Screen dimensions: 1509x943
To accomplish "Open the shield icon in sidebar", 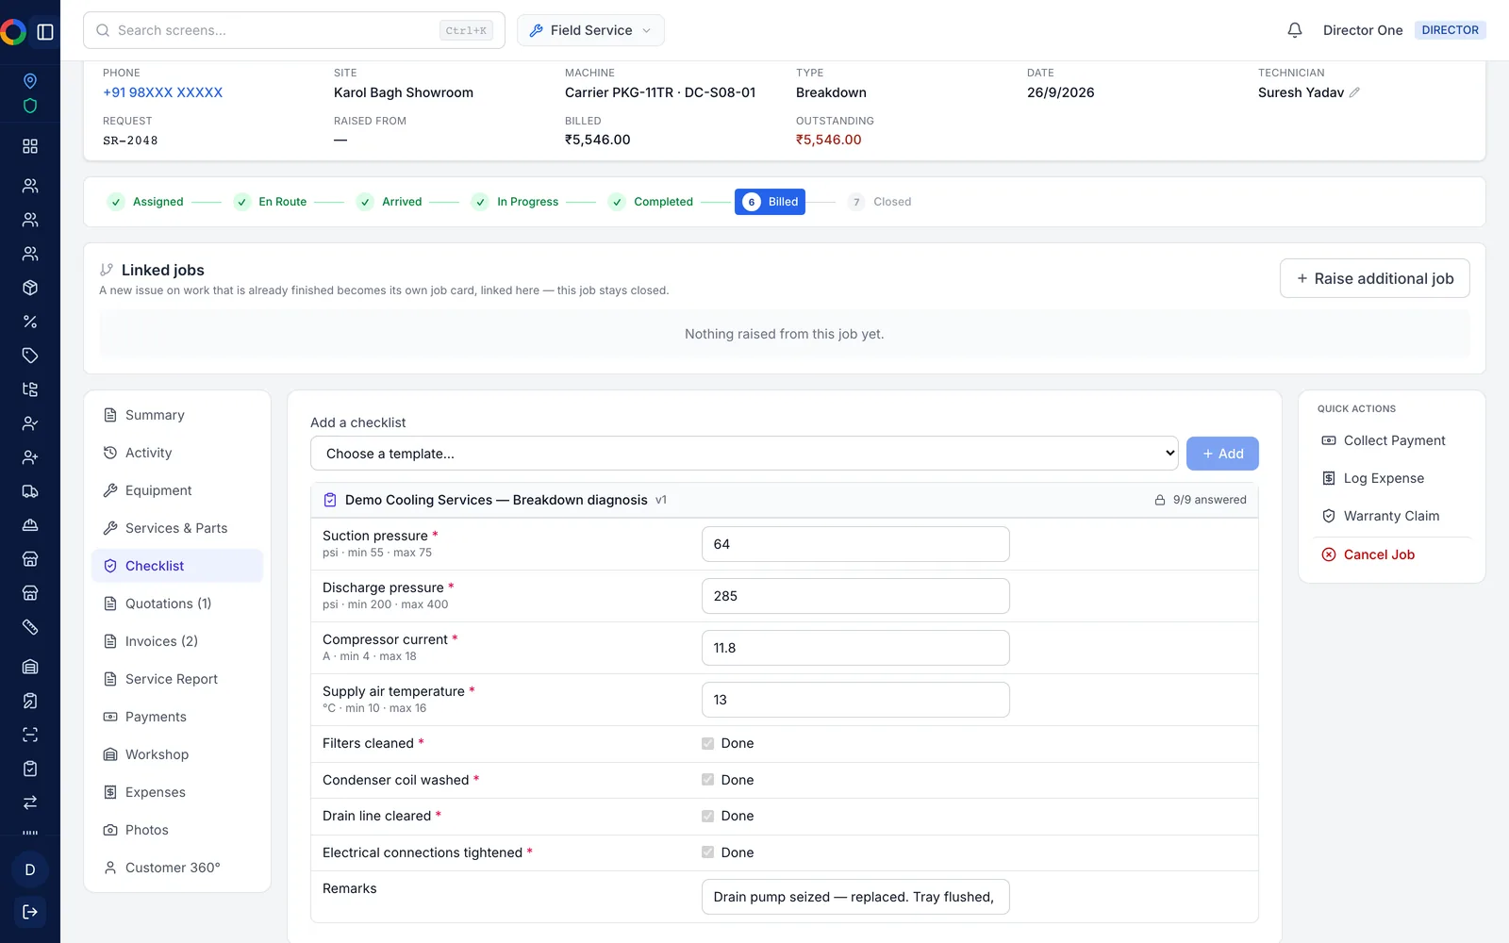I will (30, 106).
